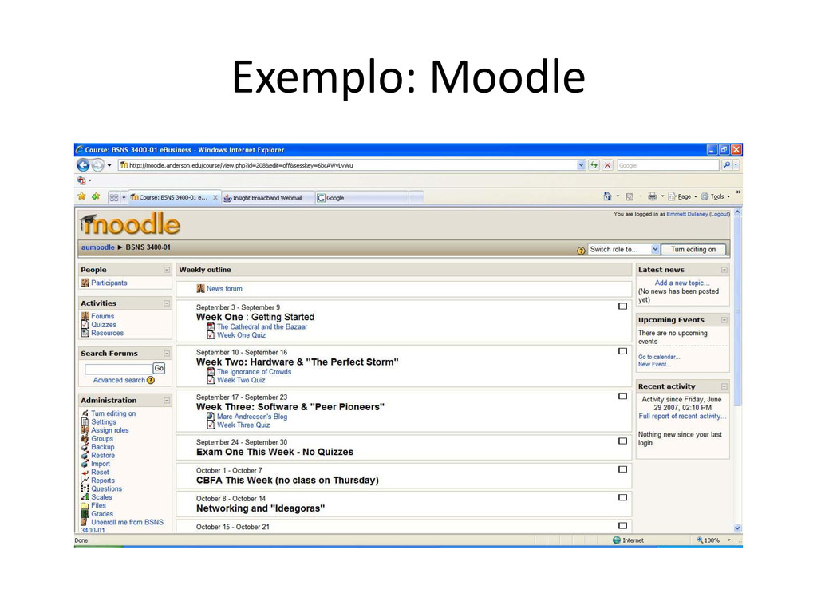Collapse the Administration block
Screen dimensions: 817x613
pos(167,401)
